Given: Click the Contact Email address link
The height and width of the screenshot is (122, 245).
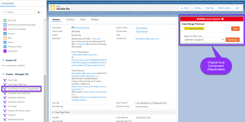Looking at the screenshot, I should click(147, 39).
